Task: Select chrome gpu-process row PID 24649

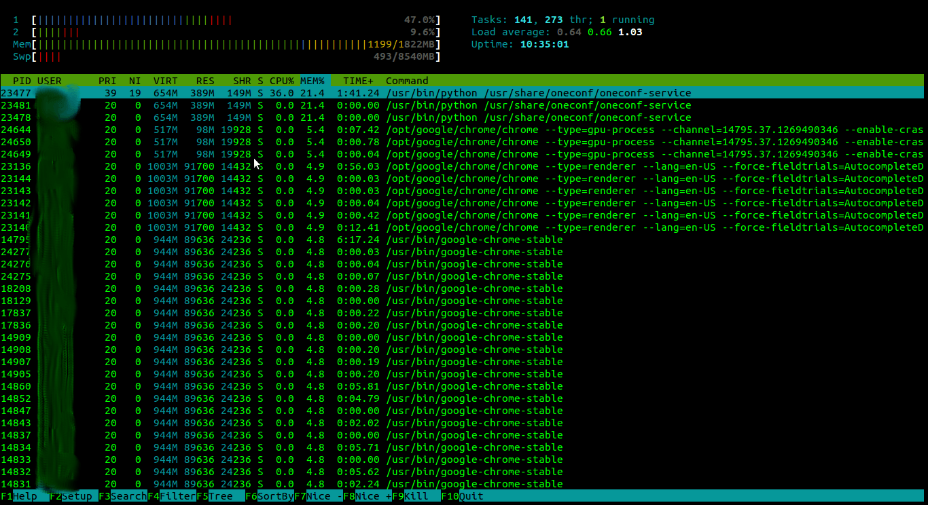Action: click(x=462, y=154)
